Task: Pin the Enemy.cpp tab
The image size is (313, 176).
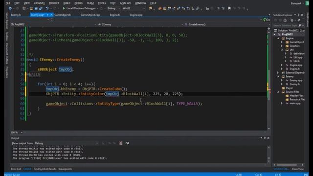Action: 47,15
